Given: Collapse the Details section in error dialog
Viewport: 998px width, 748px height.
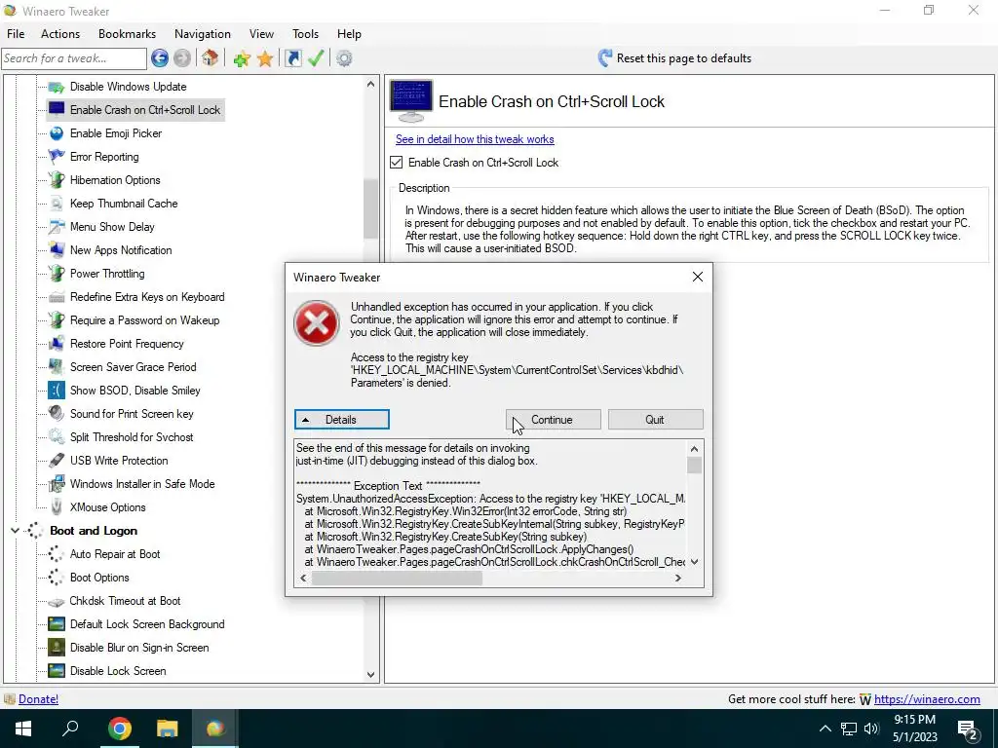Looking at the screenshot, I should click(x=342, y=420).
